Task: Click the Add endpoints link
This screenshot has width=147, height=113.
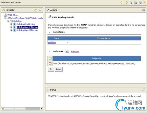Action: 67,51
